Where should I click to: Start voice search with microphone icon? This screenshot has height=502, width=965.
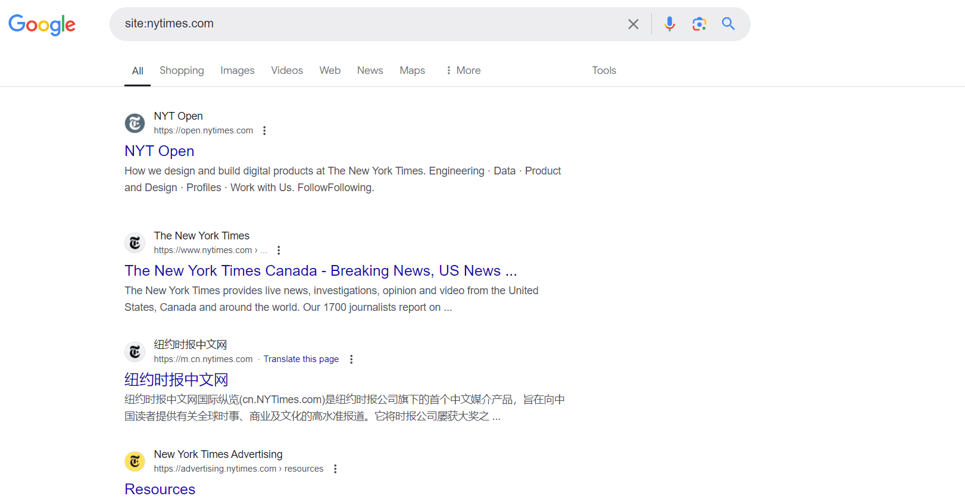pyautogui.click(x=670, y=24)
